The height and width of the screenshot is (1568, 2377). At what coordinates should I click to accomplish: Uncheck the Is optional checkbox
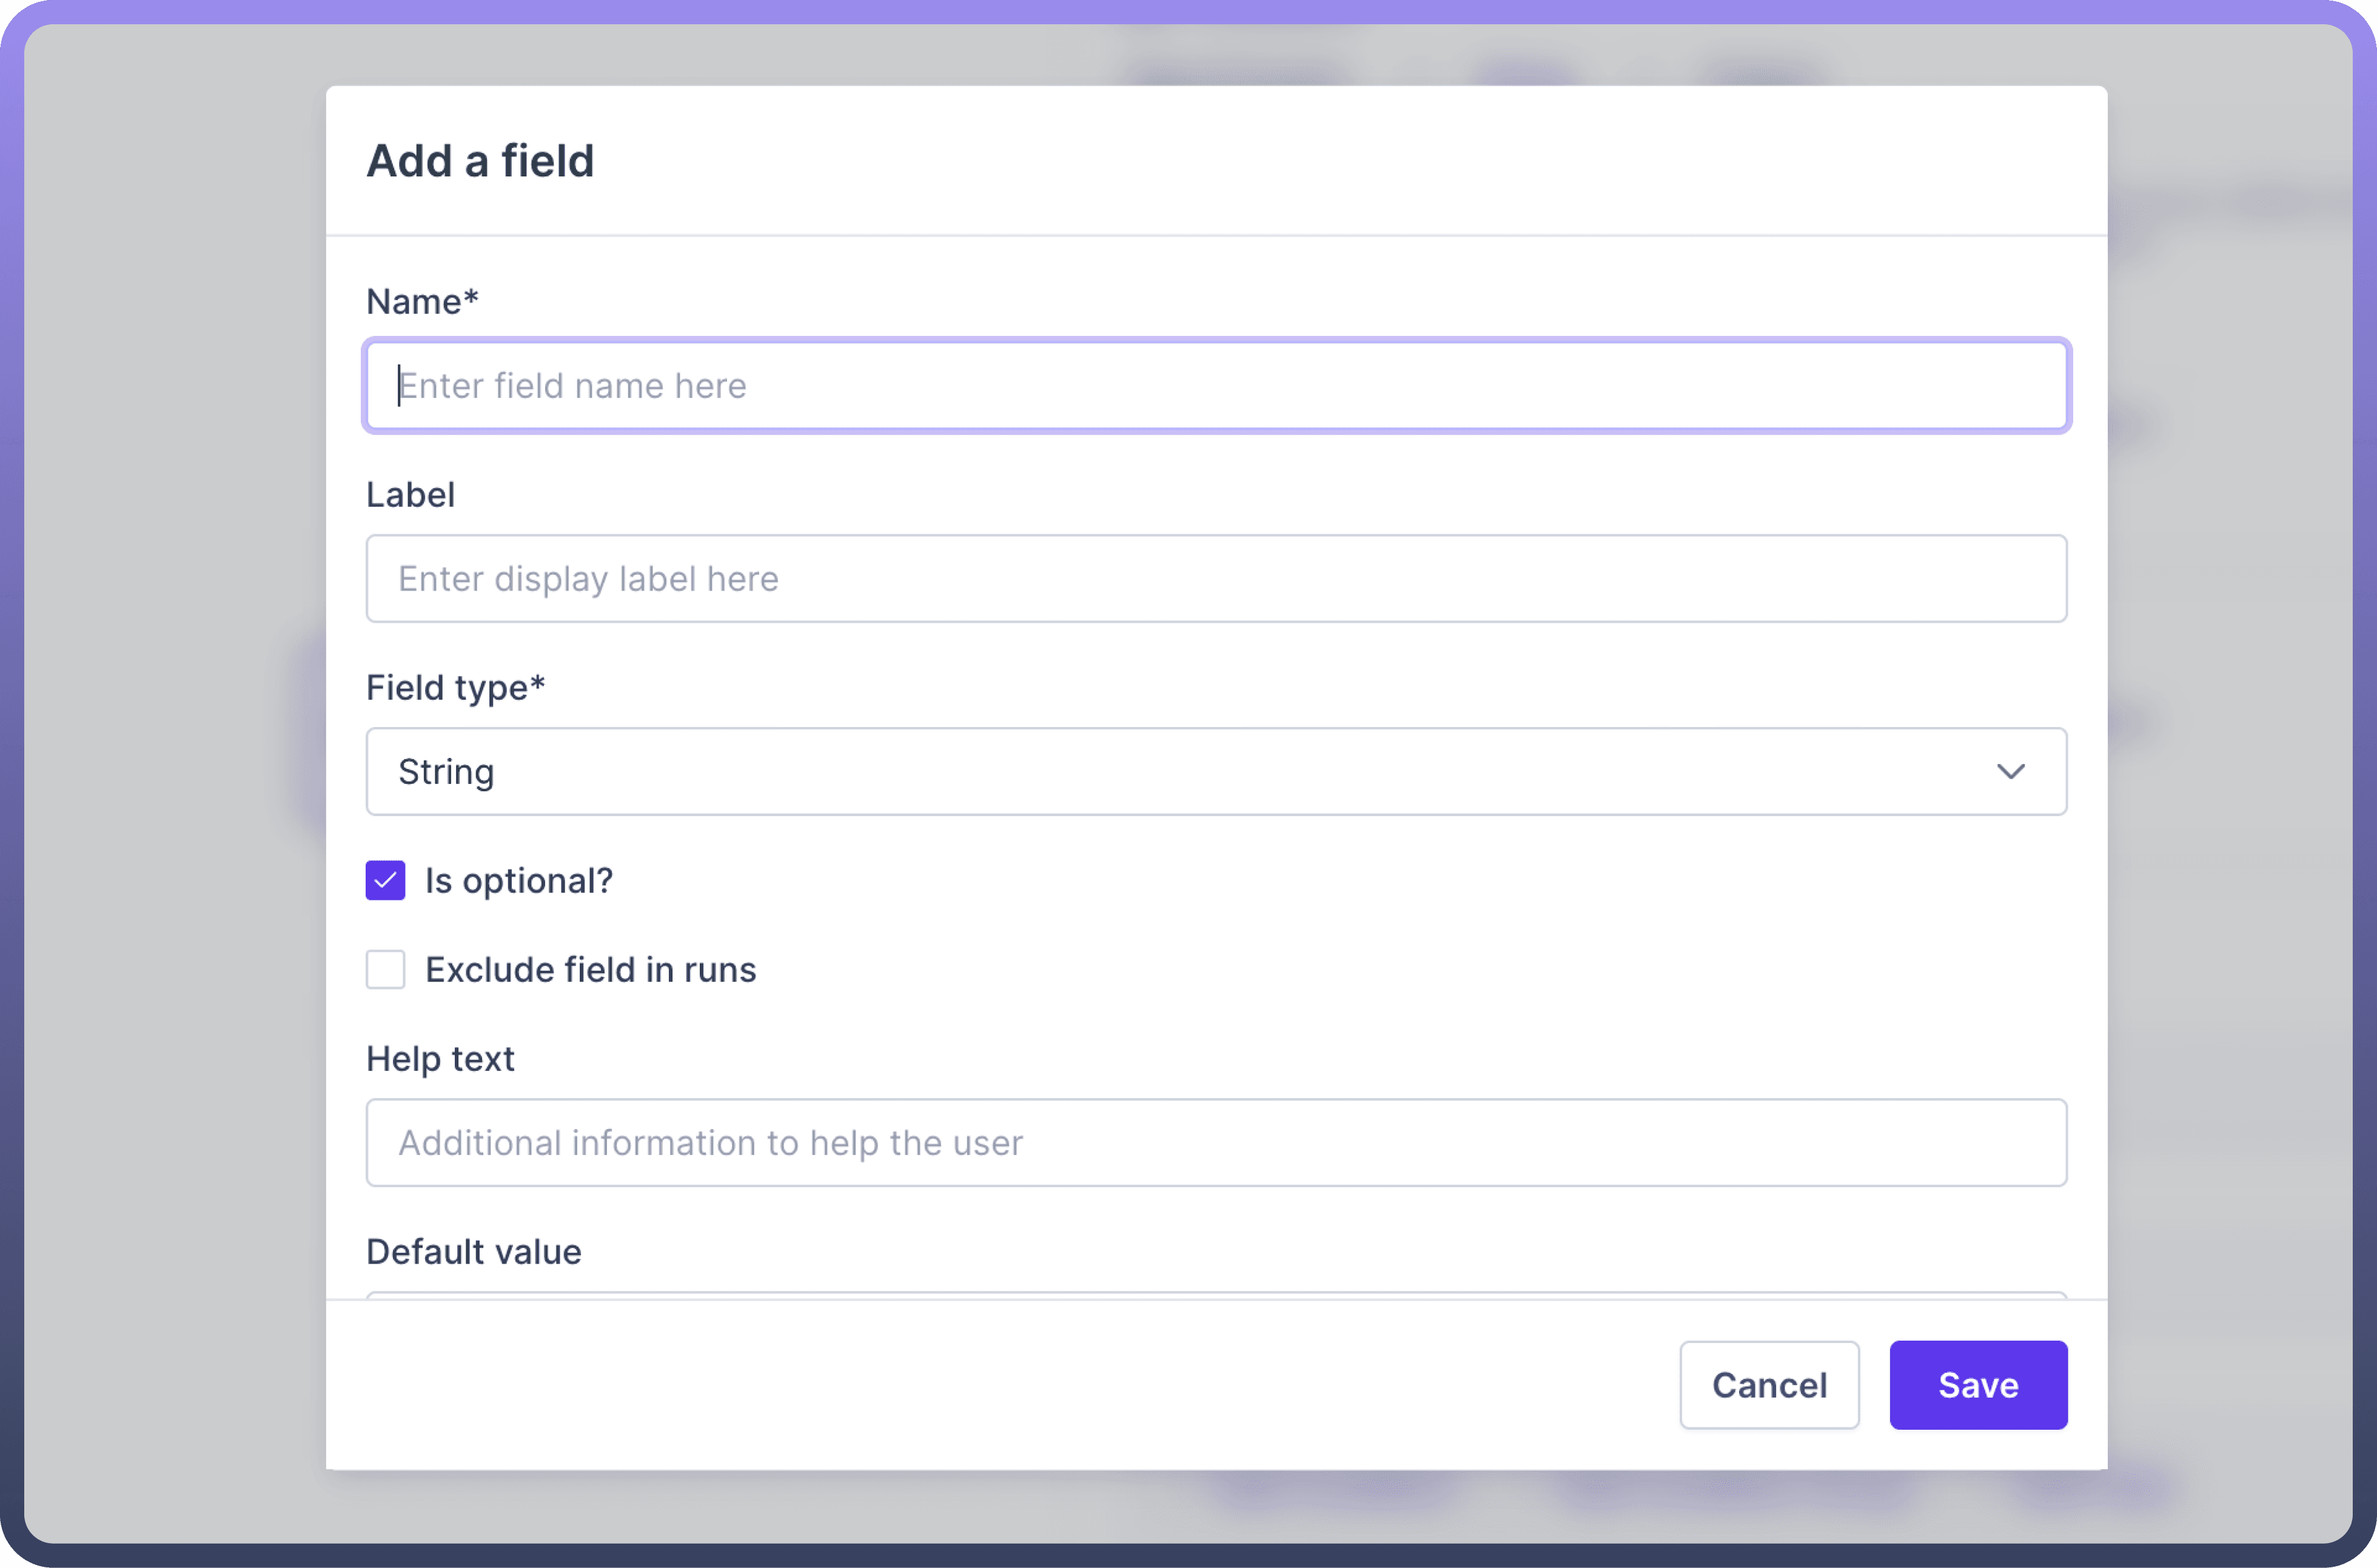385,881
